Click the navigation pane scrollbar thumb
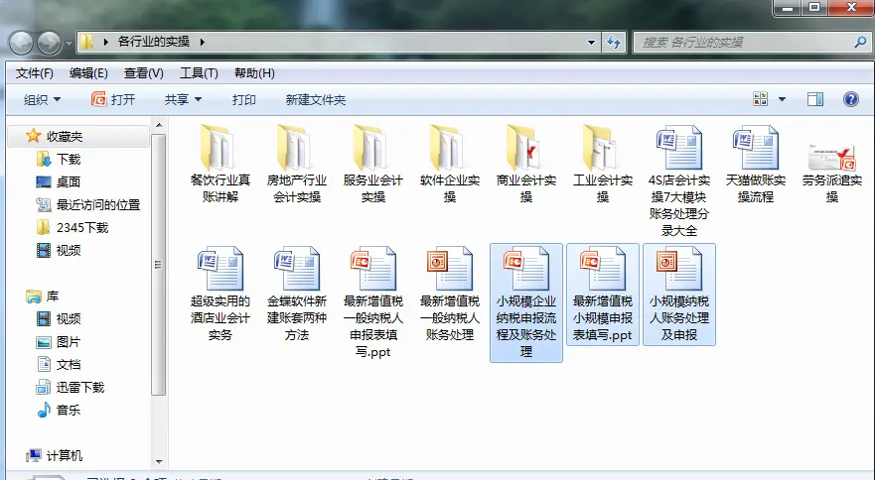This screenshot has width=875, height=480. coord(159,264)
